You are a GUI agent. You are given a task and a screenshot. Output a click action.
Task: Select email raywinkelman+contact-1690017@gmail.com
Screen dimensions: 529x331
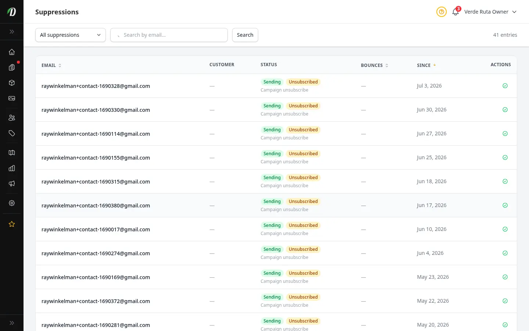(96, 229)
